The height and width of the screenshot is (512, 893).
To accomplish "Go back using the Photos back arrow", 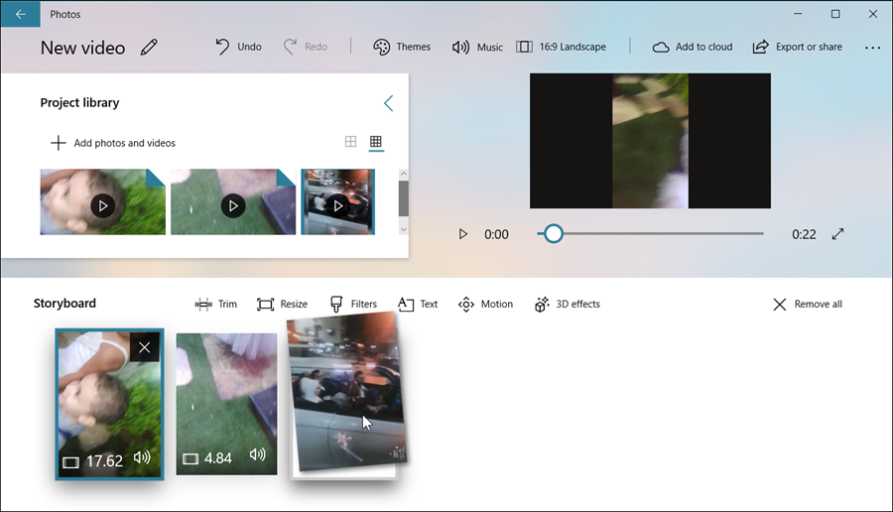I will (21, 14).
